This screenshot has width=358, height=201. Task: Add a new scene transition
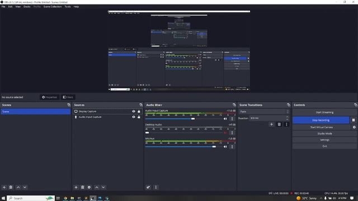tap(271, 125)
